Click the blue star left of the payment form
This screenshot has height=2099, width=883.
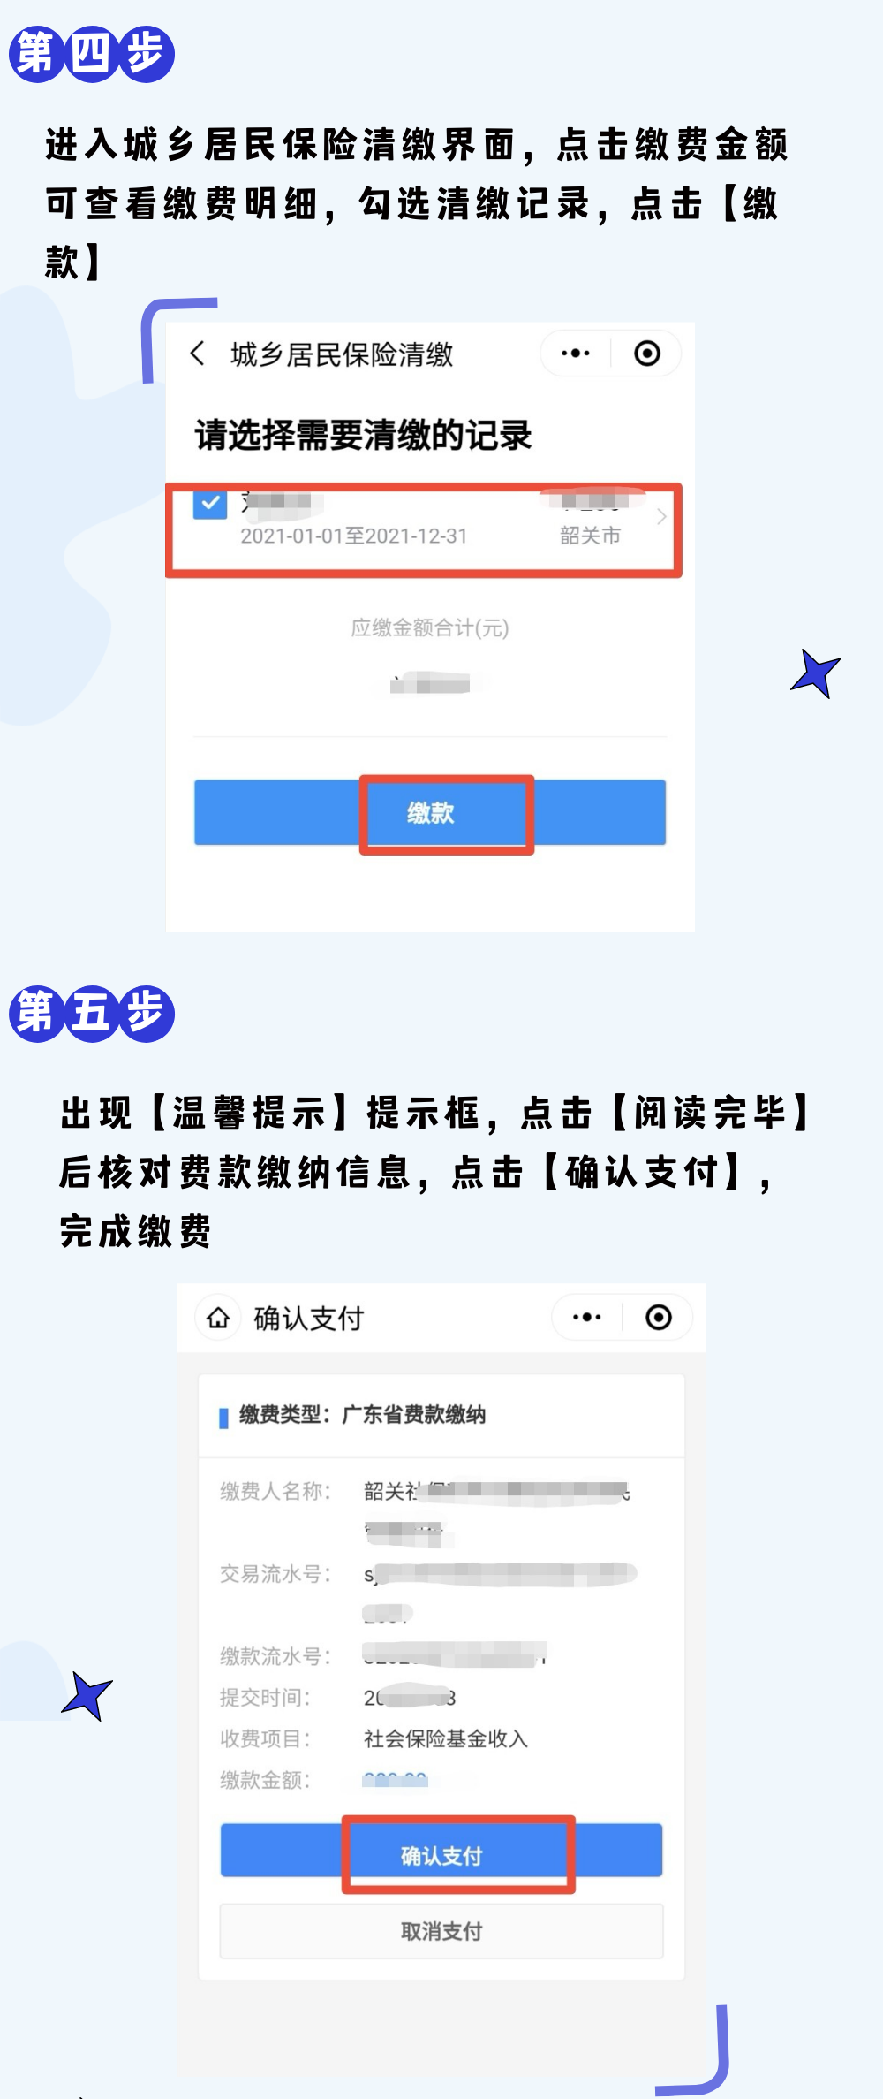pyautogui.click(x=87, y=1696)
